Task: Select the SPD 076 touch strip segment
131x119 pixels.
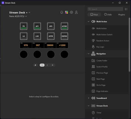Action: [26, 45]
